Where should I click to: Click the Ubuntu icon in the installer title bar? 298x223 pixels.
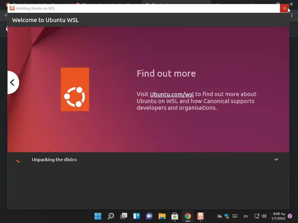(x=12, y=8)
